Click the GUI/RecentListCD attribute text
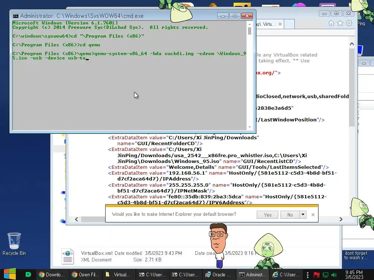 pos(268,161)
